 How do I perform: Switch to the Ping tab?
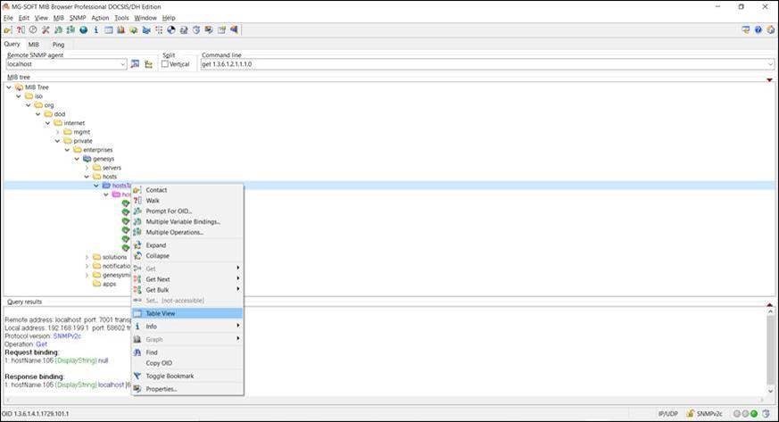click(x=58, y=44)
